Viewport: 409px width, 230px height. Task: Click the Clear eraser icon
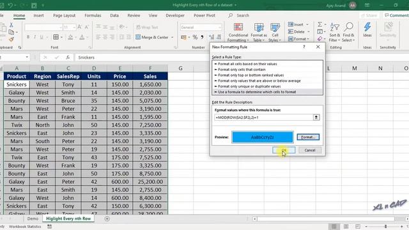pyautogui.click(x=320, y=39)
